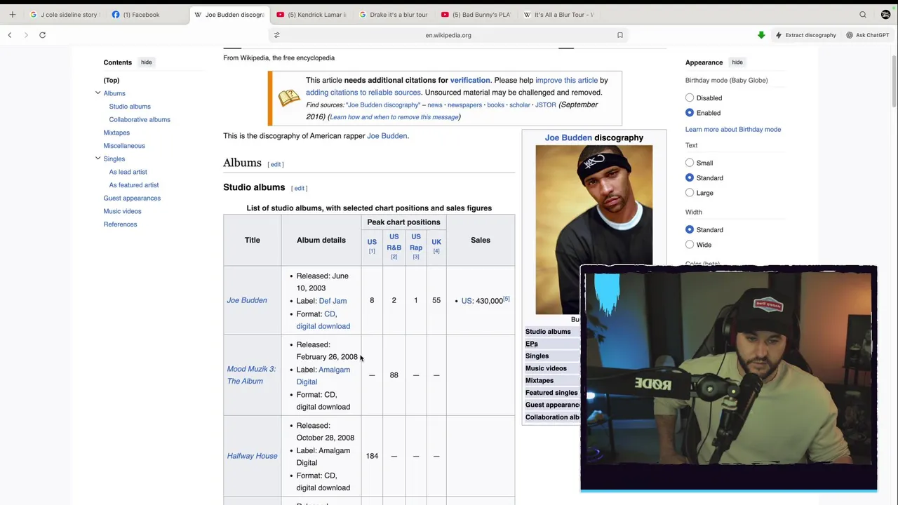This screenshot has width=898, height=505.
Task: Select the Joe Budden discography tab
Action: point(229,15)
